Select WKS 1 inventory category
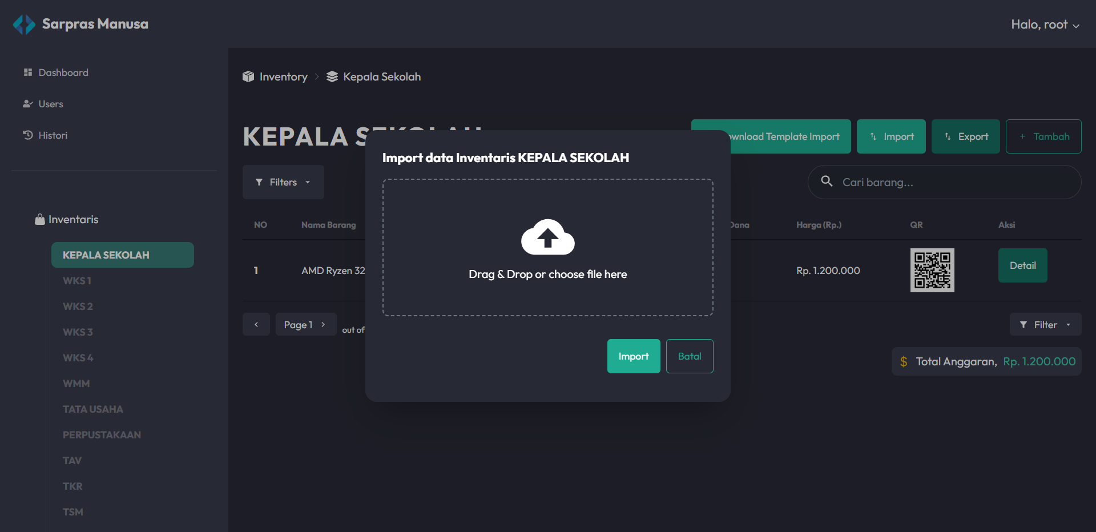 point(77,281)
